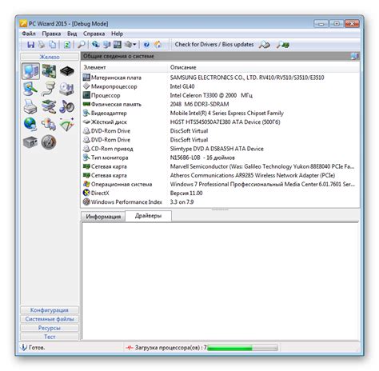This screenshot has height=371, width=379.
Task: Select the round speedometer gauge sidebar icon
Action: click(x=49, y=142)
